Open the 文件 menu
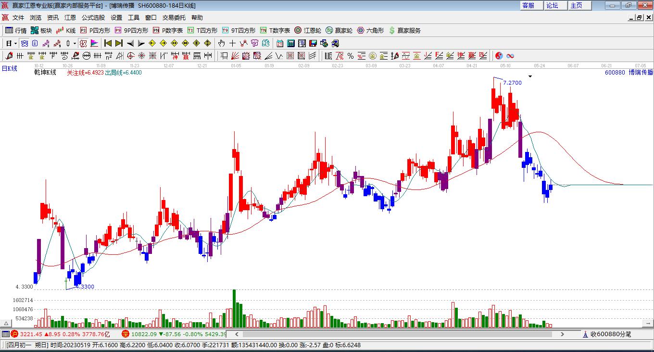The image size is (654, 352). tap(18, 17)
